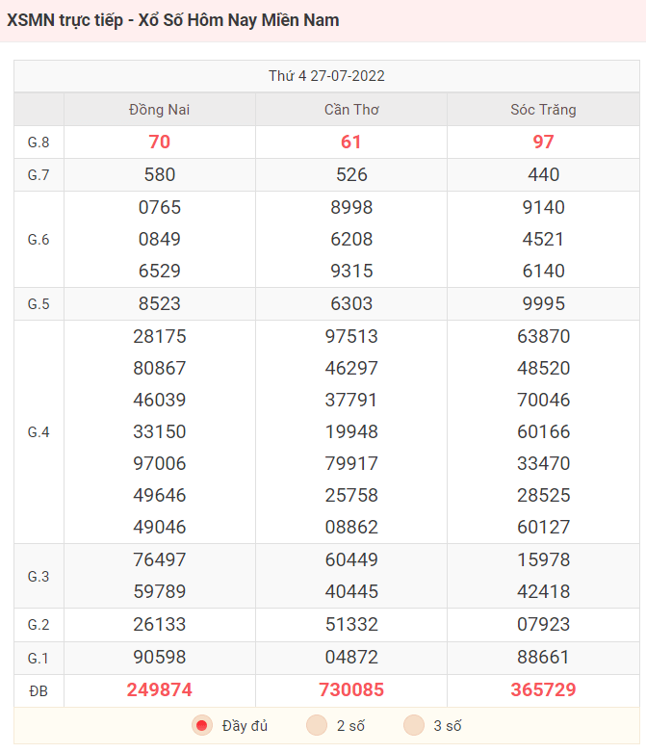646x753 pixels.
Task: Click the G.2 number 51332
Action: (x=351, y=625)
